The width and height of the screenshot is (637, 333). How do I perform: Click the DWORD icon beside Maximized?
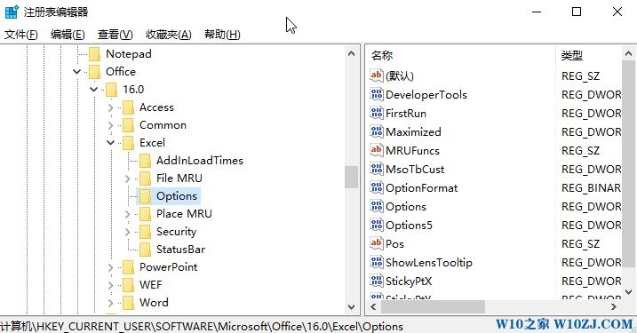pyautogui.click(x=376, y=131)
